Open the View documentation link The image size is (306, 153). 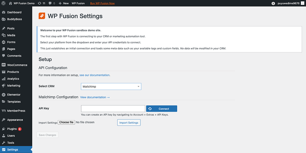[x=95, y=97]
